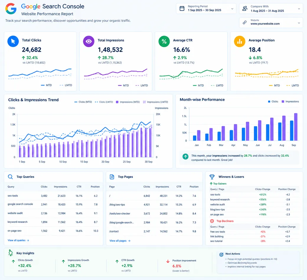This screenshot has height=280, width=307.
Task: Click the trophy icon next to Winners & Losers
Action: coord(212,177)
